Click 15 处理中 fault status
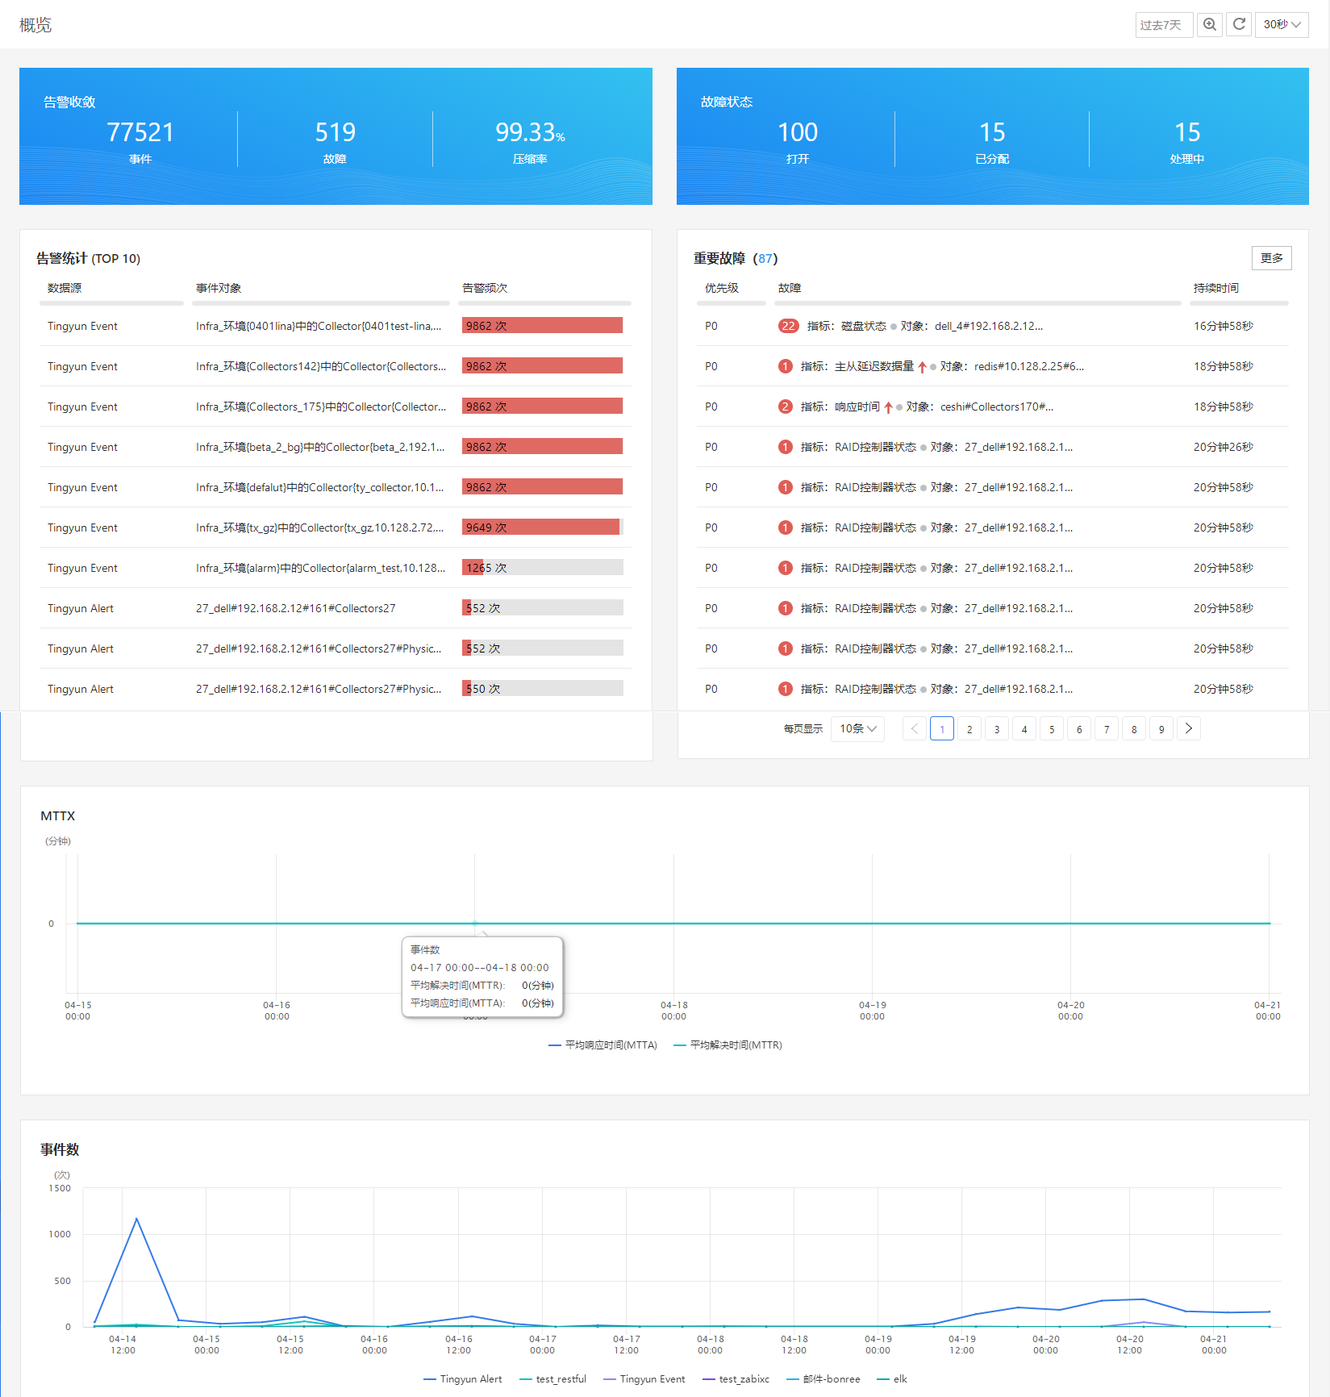This screenshot has height=1397, width=1330. pyautogui.click(x=1187, y=140)
